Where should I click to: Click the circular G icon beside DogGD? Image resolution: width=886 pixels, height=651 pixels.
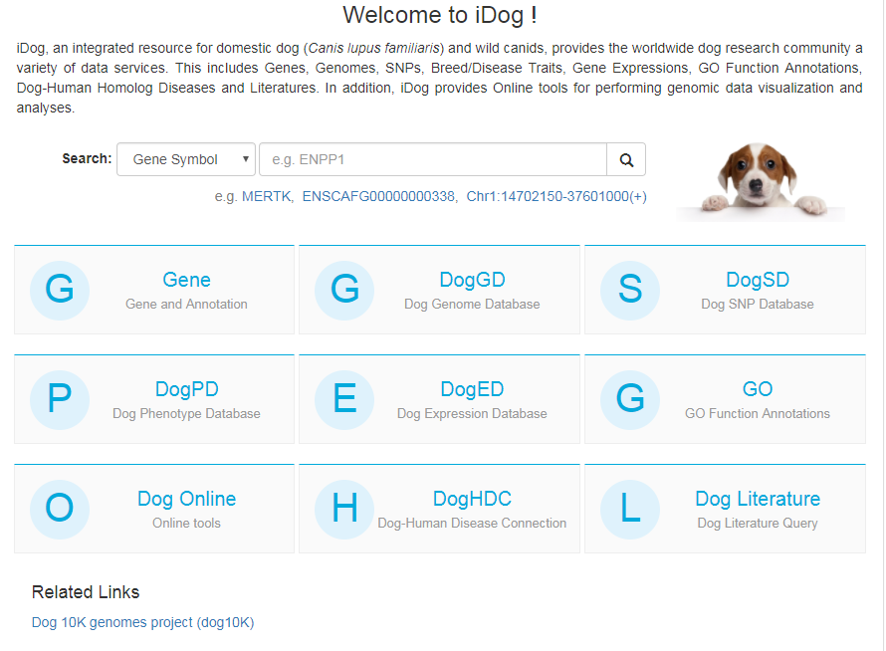(x=344, y=290)
